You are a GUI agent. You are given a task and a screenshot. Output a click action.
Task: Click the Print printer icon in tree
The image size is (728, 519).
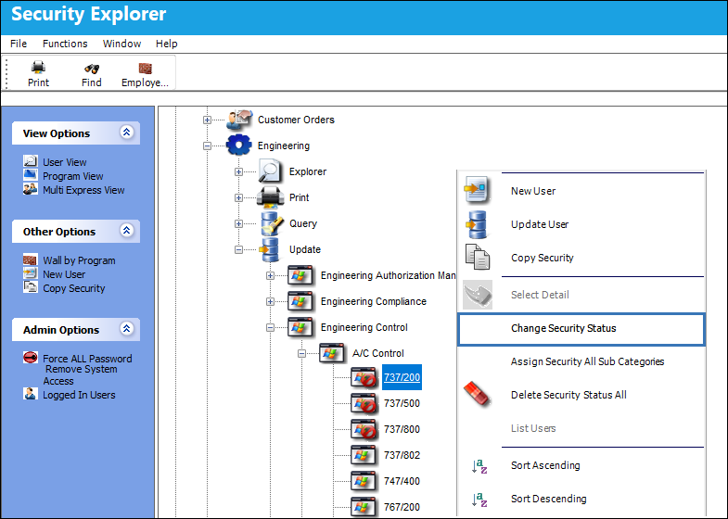pyautogui.click(x=270, y=197)
